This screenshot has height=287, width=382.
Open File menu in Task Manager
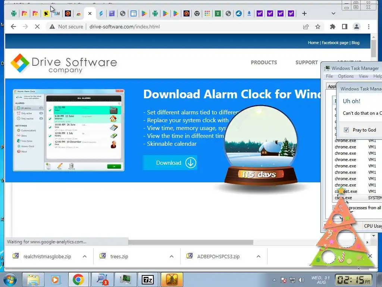pyautogui.click(x=329, y=76)
